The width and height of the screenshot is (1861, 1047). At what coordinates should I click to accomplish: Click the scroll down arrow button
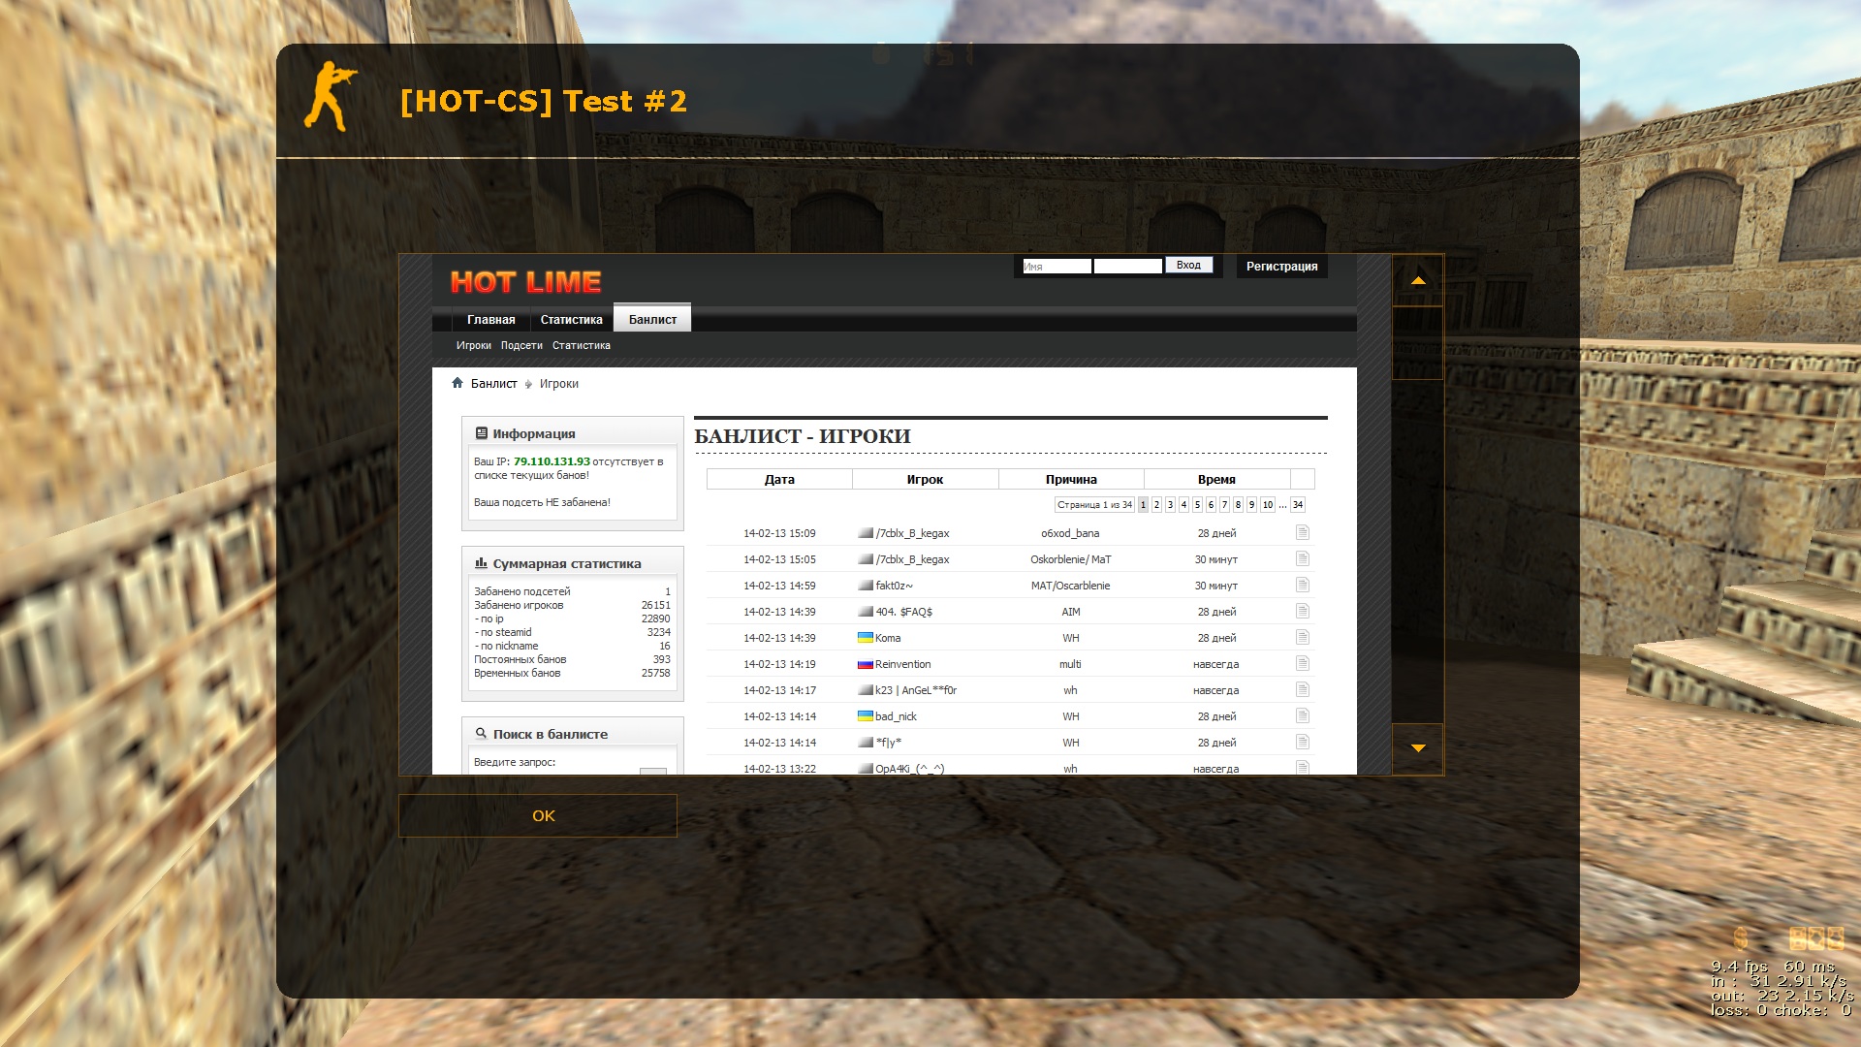1418,748
